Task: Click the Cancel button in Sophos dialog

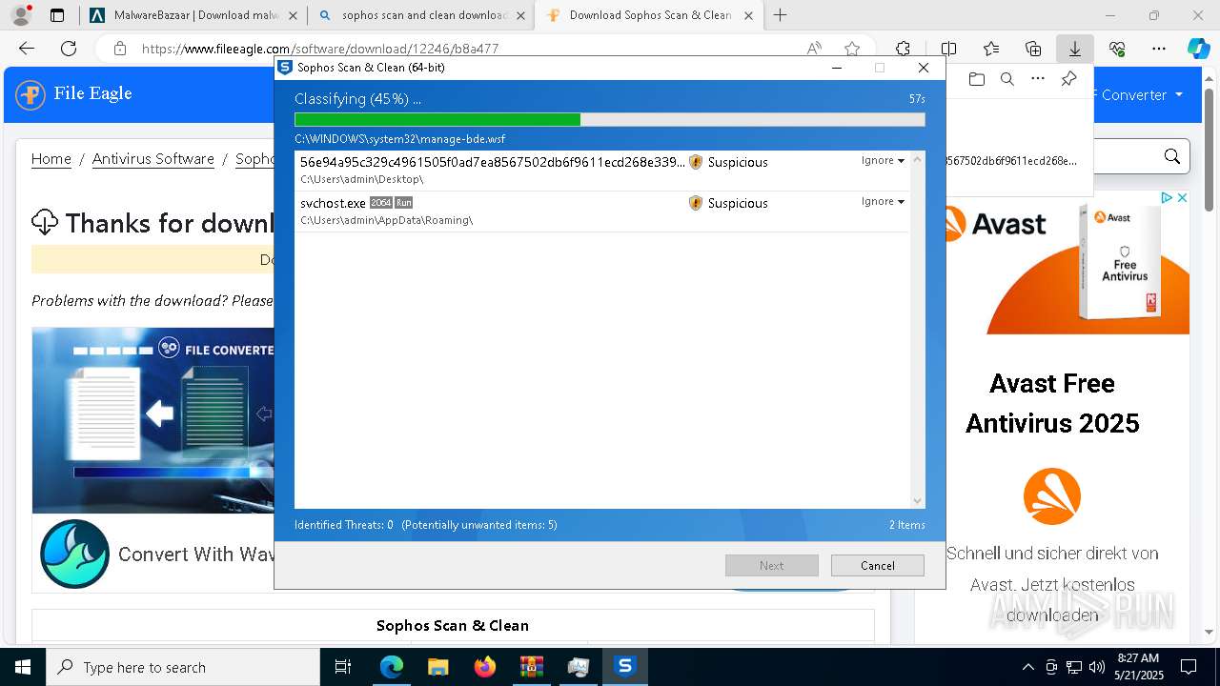Action: click(x=878, y=565)
